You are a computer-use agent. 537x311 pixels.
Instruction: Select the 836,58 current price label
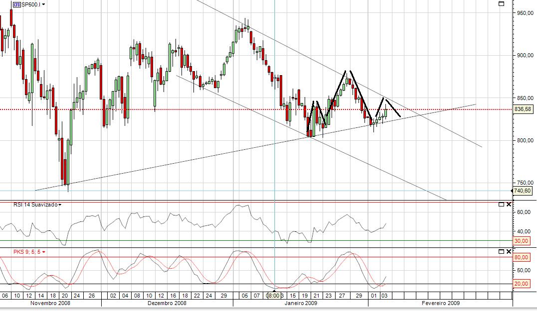coord(523,109)
